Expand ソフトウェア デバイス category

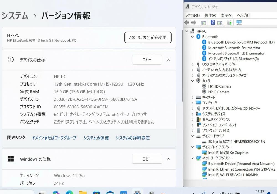[x=193, y=130]
